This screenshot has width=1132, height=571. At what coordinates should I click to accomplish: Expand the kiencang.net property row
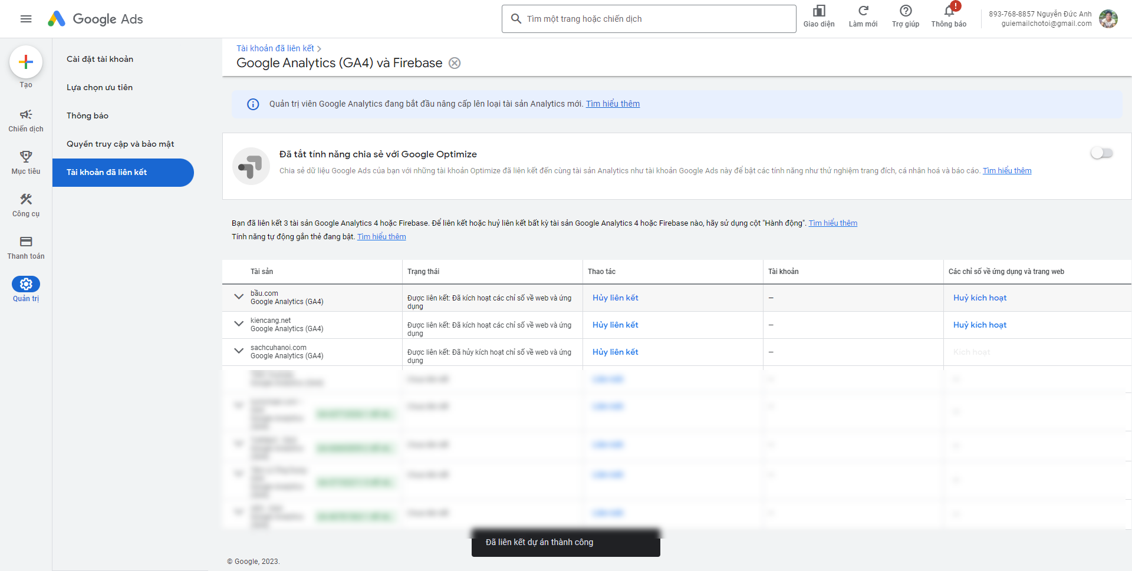pos(239,324)
